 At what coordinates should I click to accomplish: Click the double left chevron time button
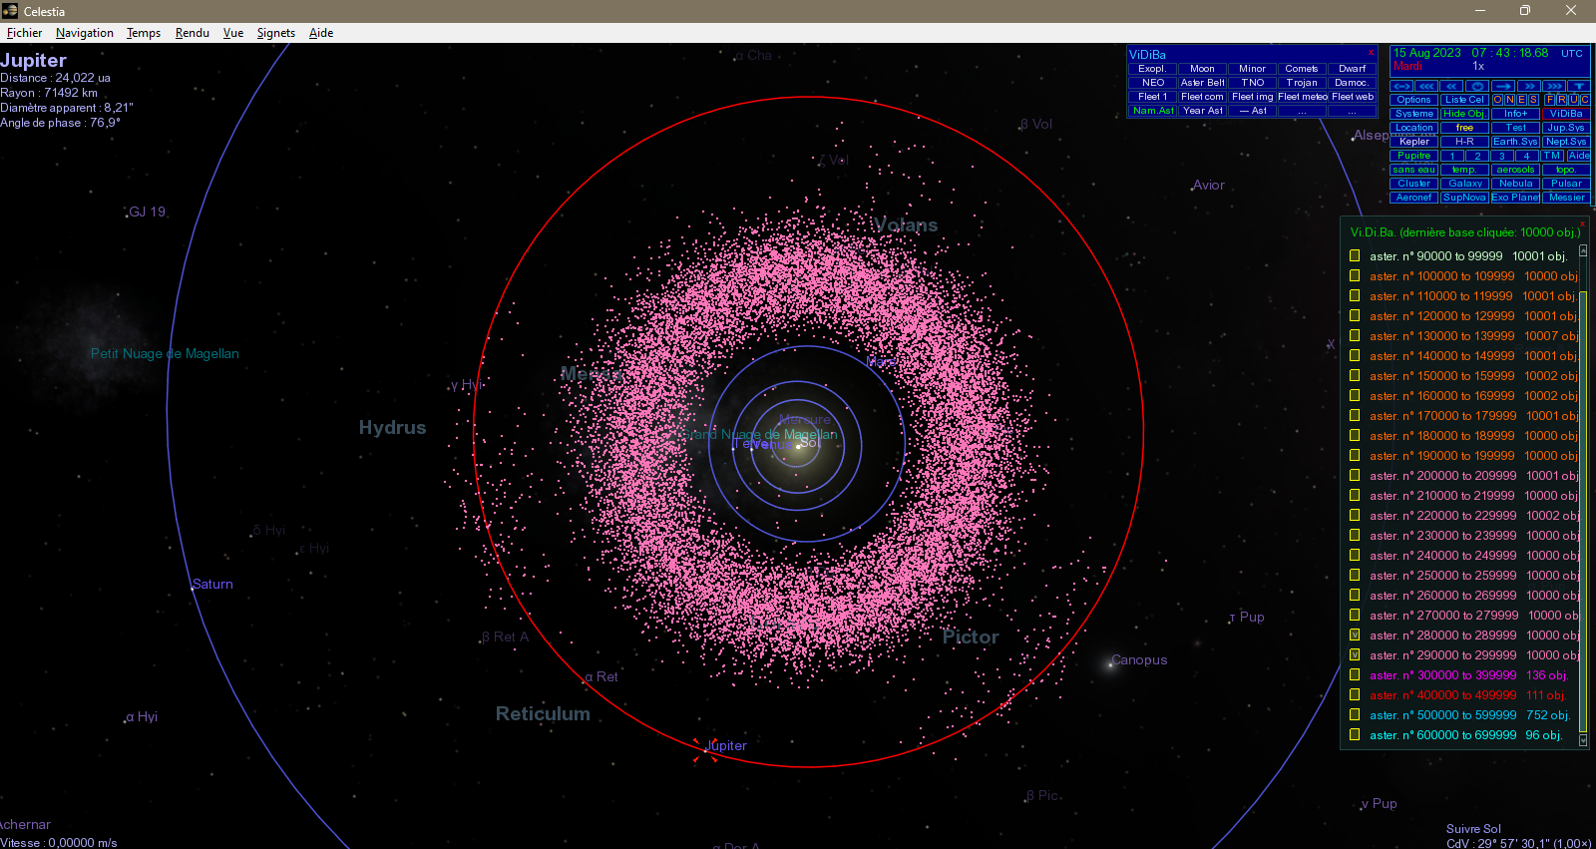coord(1451,86)
